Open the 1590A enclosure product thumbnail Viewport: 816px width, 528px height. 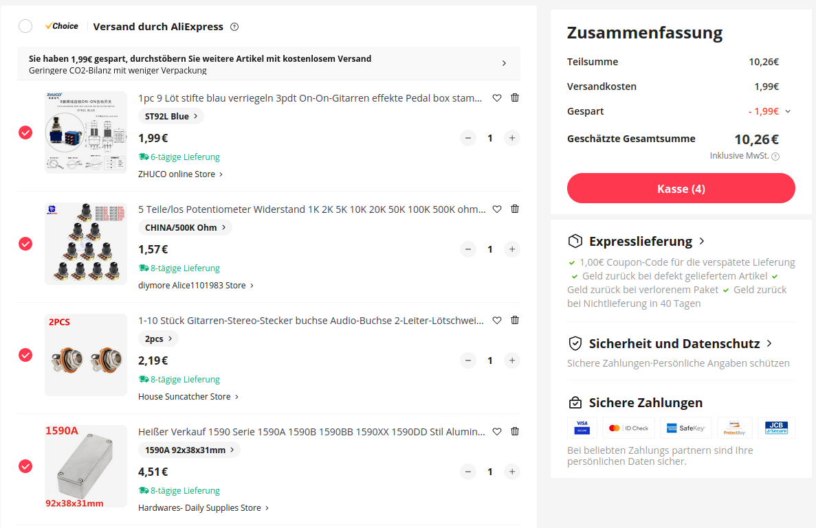point(86,466)
